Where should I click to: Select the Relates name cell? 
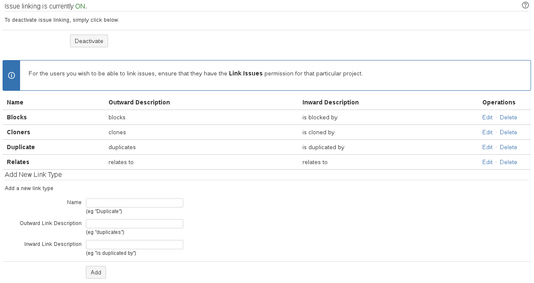18,162
